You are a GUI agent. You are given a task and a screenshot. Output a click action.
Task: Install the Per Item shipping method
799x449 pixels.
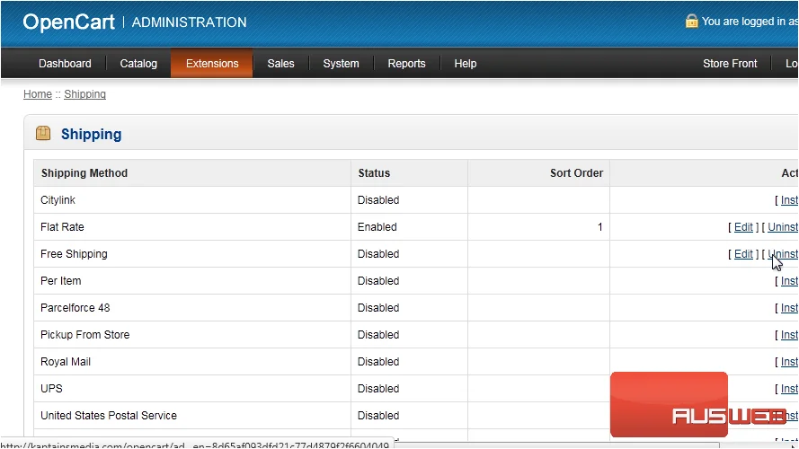790,281
